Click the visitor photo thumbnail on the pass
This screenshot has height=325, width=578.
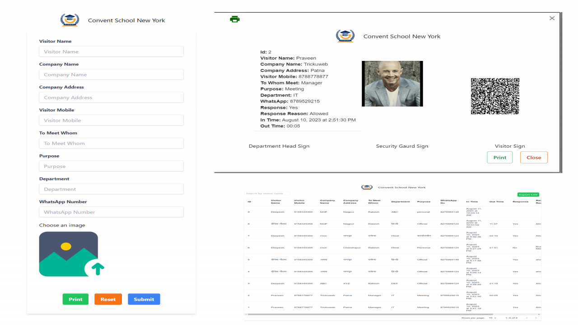coord(392,84)
